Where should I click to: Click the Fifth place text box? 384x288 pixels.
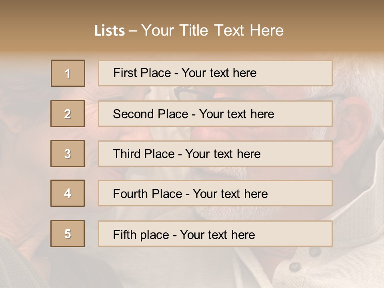tap(215, 234)
